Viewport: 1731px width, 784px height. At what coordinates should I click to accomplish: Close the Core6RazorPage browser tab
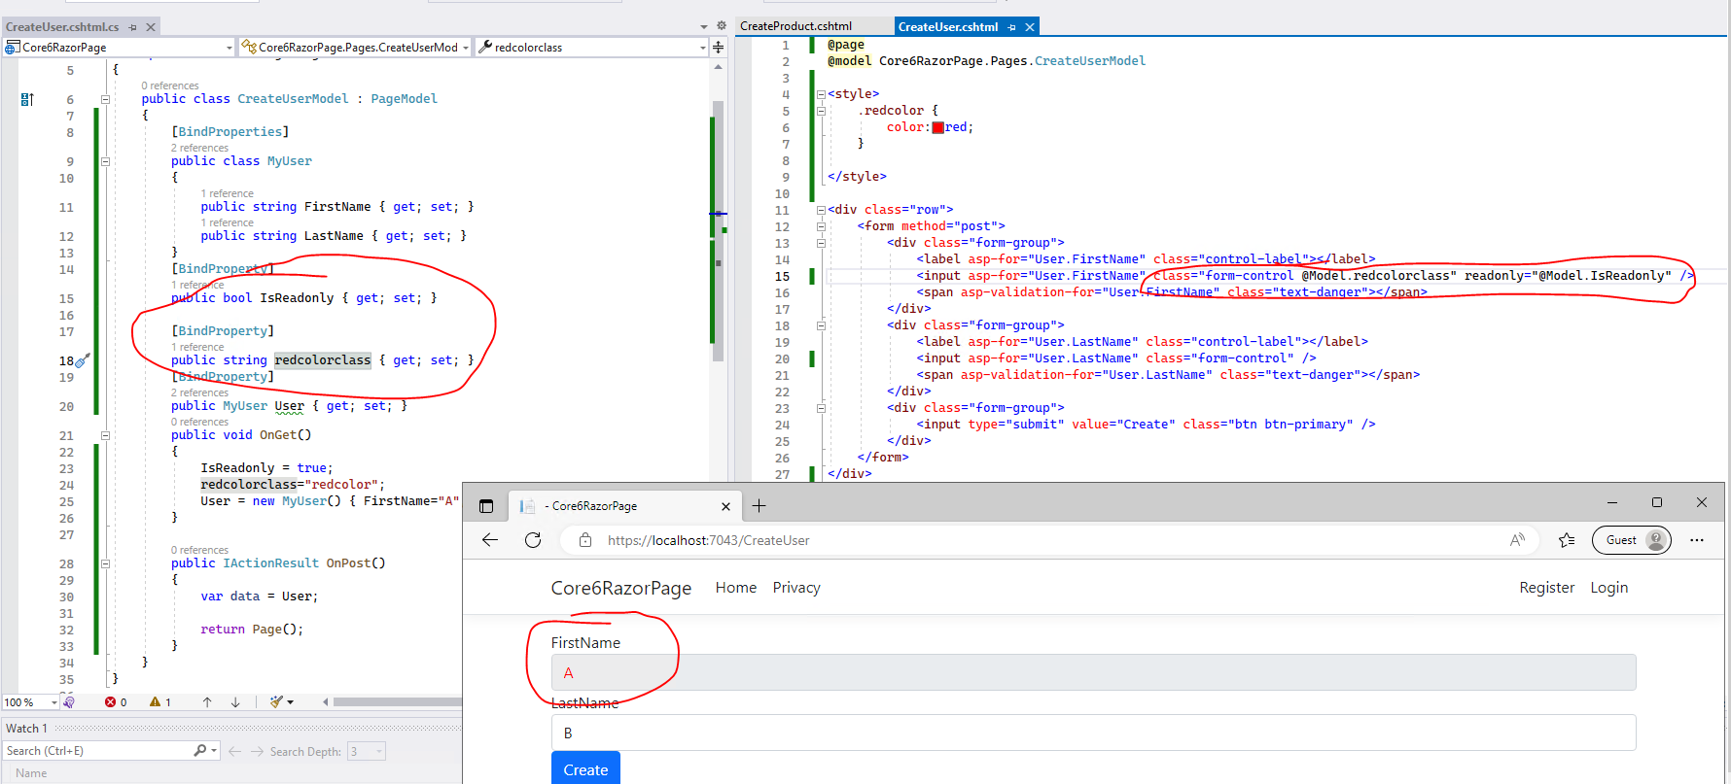click(x=725, y=506)
